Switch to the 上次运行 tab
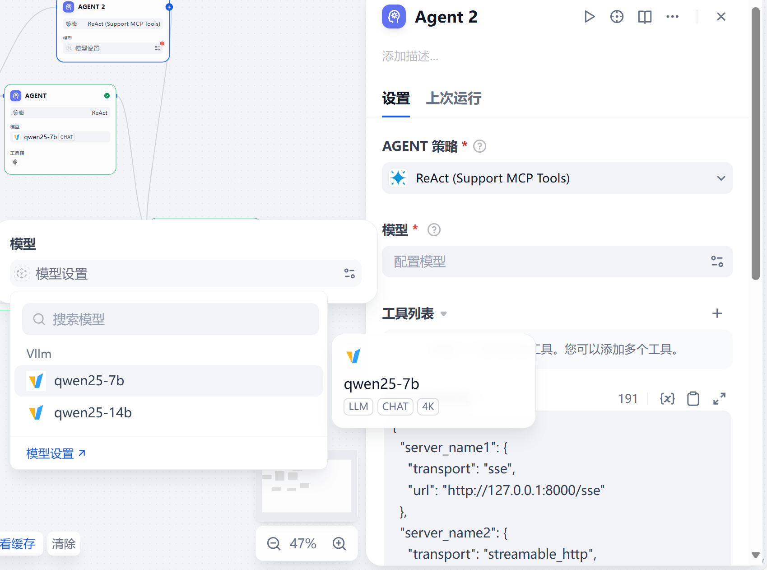This screenshot has height=570, width=767. click(453, 98)
